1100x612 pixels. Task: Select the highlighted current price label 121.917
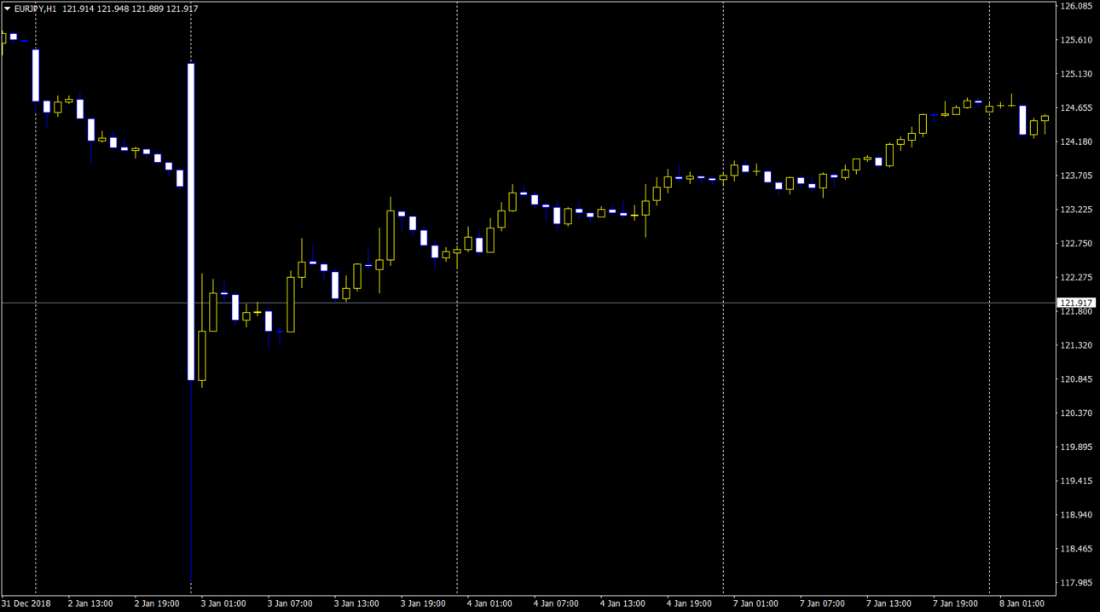[1076, 303]
